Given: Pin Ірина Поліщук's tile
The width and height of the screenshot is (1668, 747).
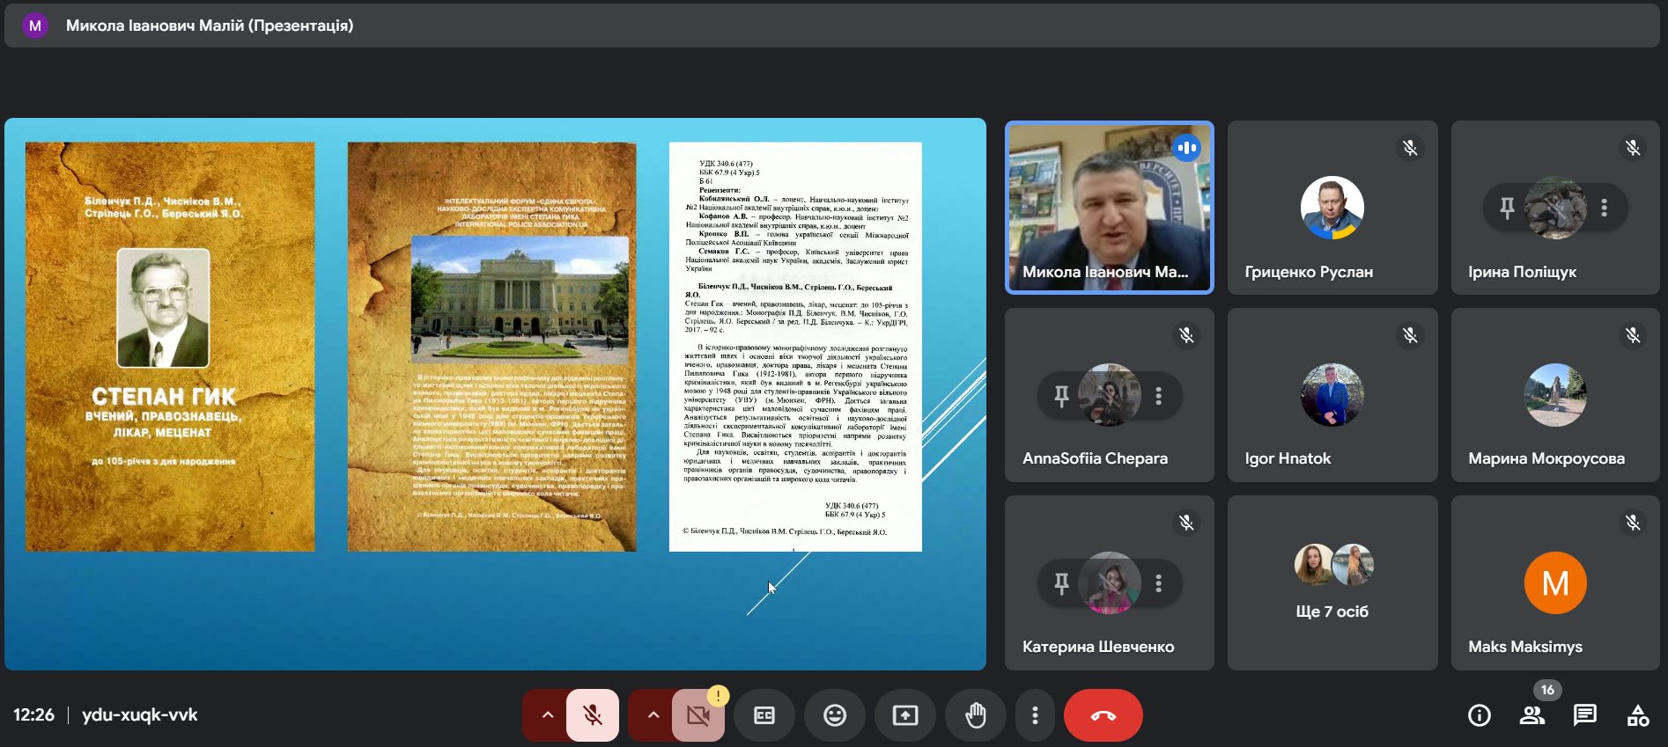Looking at the screenshot, I should click(x=1507, y=208).
